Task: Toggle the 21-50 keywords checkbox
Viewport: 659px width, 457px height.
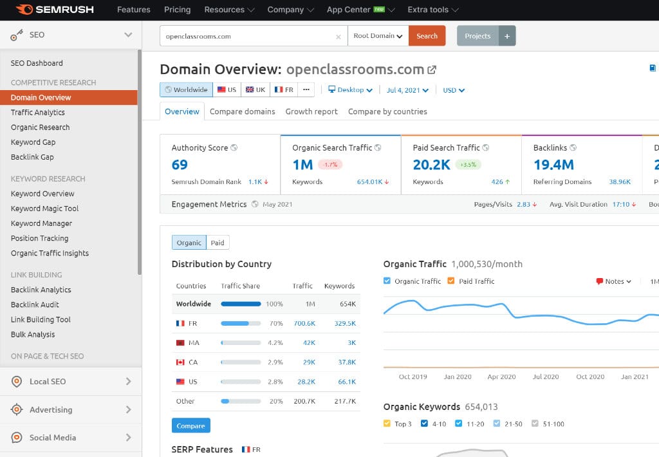Action: 497,424
